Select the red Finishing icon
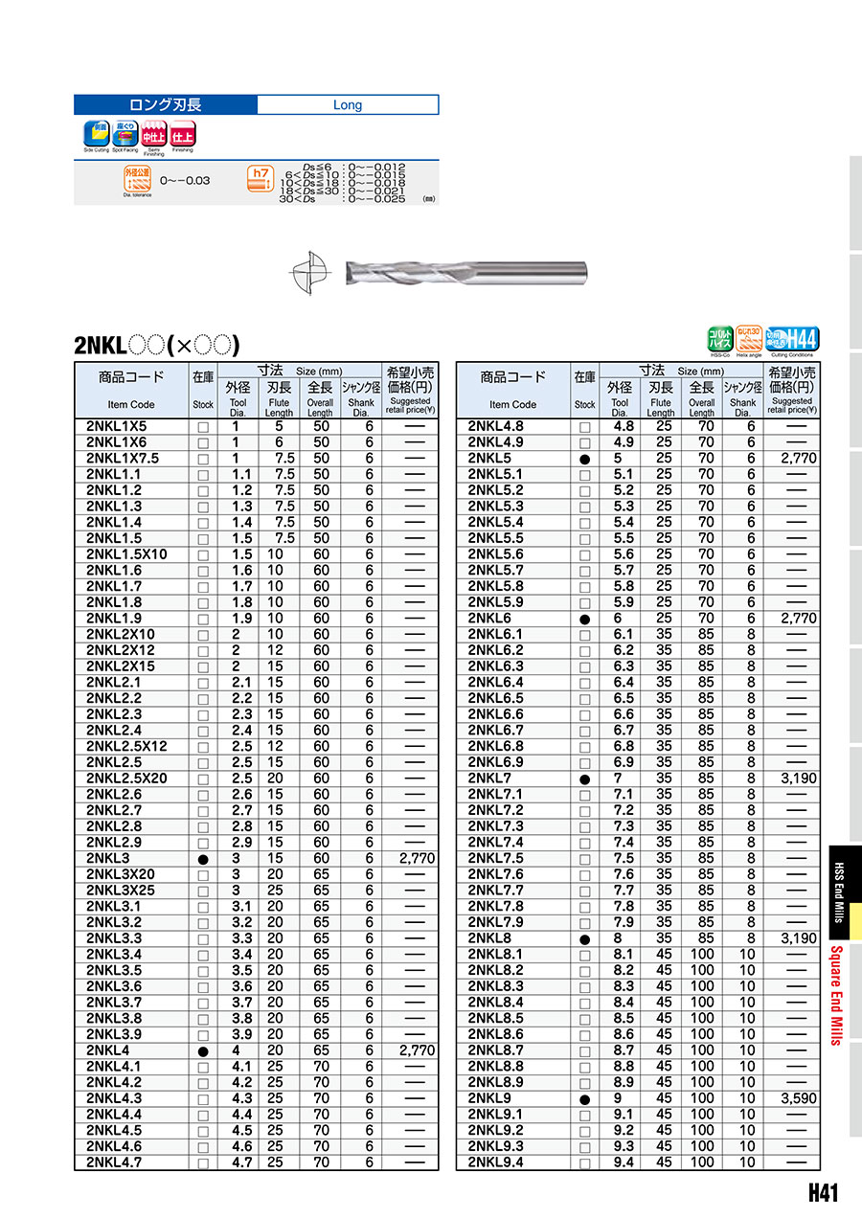Viewport: 862px width, 1219px height. coord(182,134)
